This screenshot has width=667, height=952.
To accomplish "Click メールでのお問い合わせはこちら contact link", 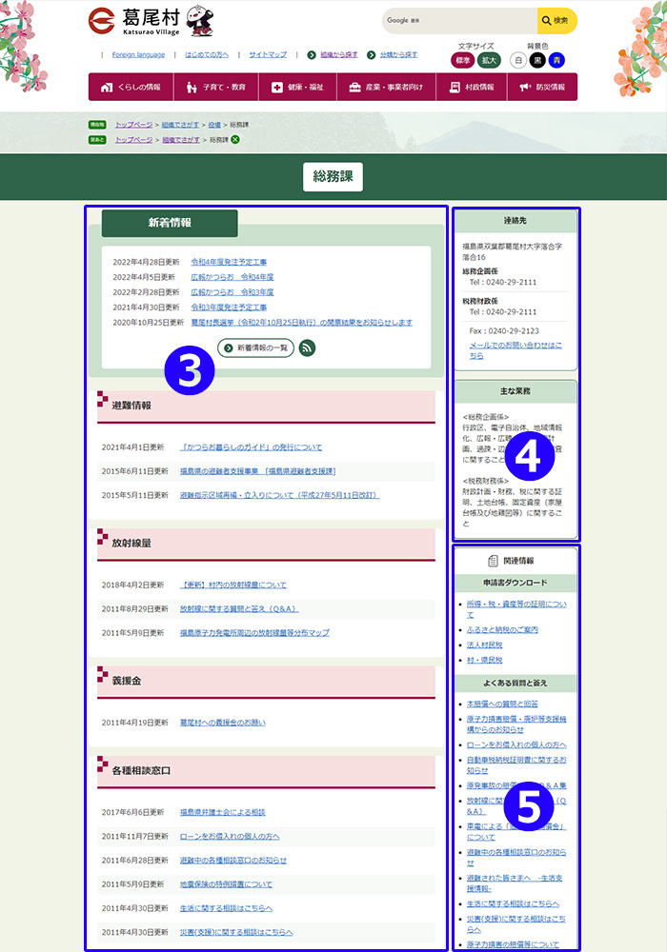I will pos(515,350).
